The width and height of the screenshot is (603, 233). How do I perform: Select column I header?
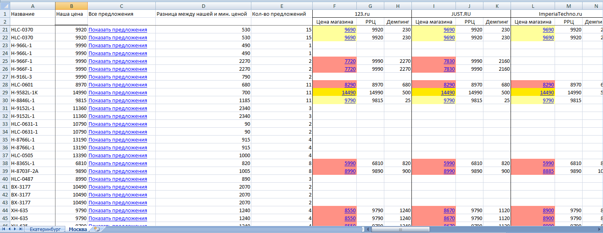click(x=434, y=6)
